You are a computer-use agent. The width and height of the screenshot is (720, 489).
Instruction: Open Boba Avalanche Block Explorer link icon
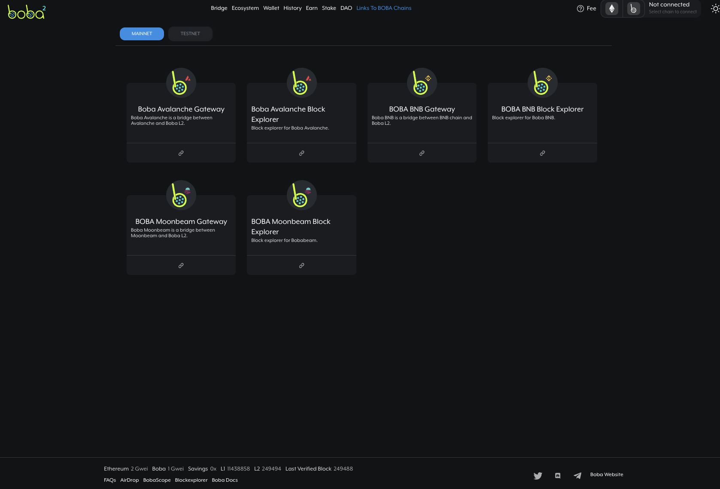click(x=302, y=153)
